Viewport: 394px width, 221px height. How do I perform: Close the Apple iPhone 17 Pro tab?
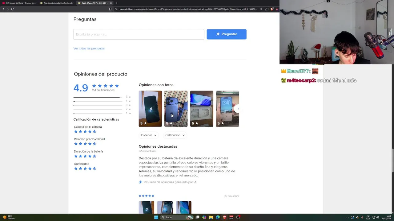click(x=111, y=3)
